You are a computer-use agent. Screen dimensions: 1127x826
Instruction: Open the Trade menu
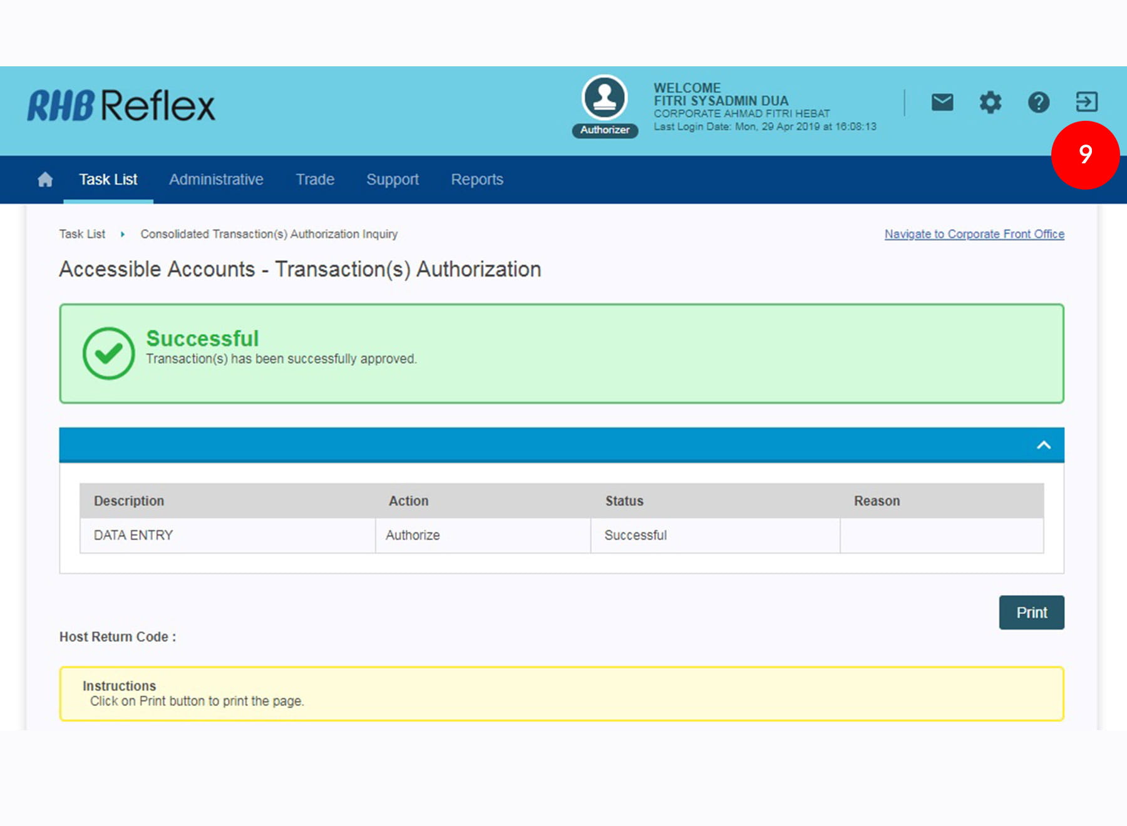pyautogui.click(x=315, y=180)
